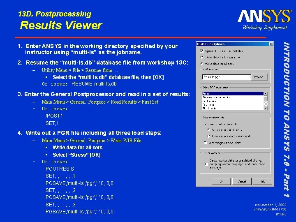Click the ANSYS logo

click(264, 16)
